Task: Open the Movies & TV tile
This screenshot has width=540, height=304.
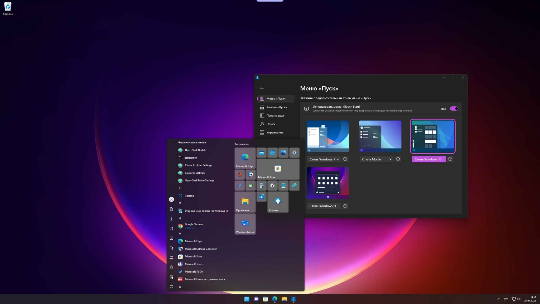Action: (261, 197)
